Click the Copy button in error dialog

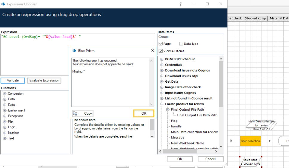pos(83,113)
